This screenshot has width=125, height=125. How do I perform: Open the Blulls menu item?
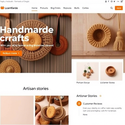pyautogui.click(x=77, y=8)
